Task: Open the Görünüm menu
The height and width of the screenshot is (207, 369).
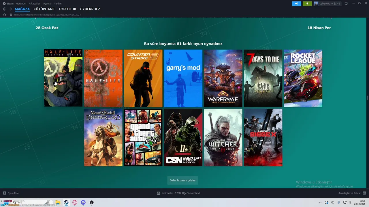Action: point(21,3)
